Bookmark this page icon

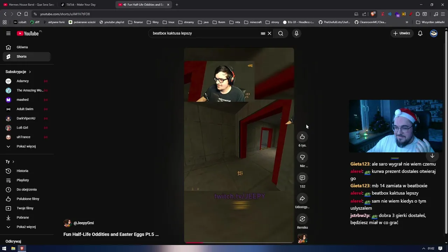[x=26, y=14]
